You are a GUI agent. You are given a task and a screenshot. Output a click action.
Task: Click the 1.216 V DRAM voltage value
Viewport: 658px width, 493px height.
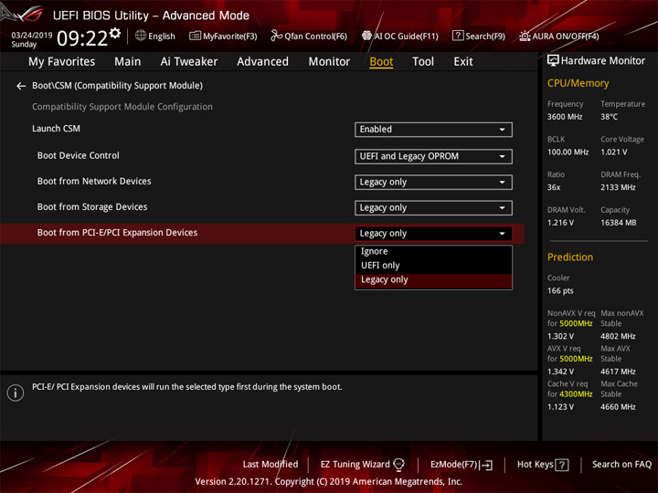(x=560, y=223)
